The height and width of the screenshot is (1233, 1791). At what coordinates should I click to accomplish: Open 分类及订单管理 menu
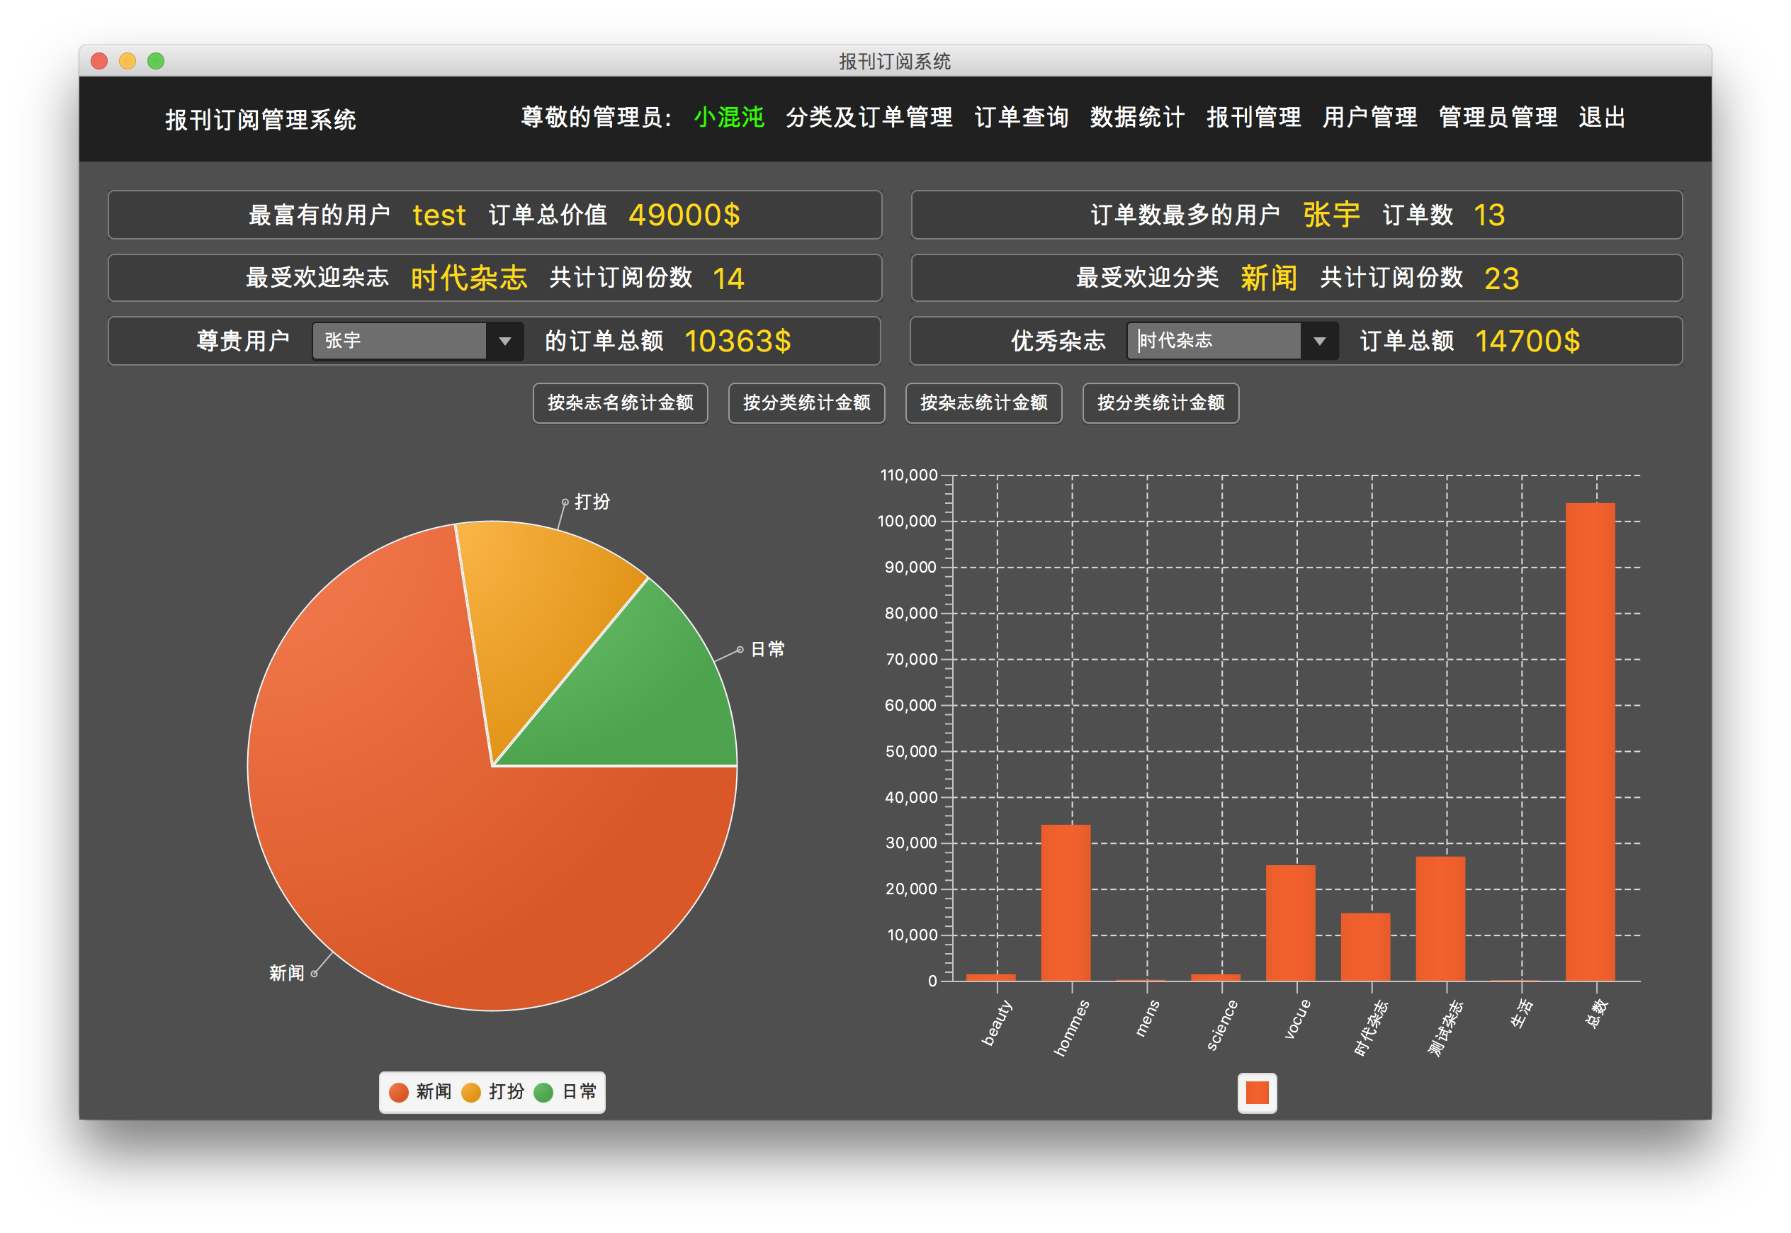pyautogui.click(x=869, y=118)
